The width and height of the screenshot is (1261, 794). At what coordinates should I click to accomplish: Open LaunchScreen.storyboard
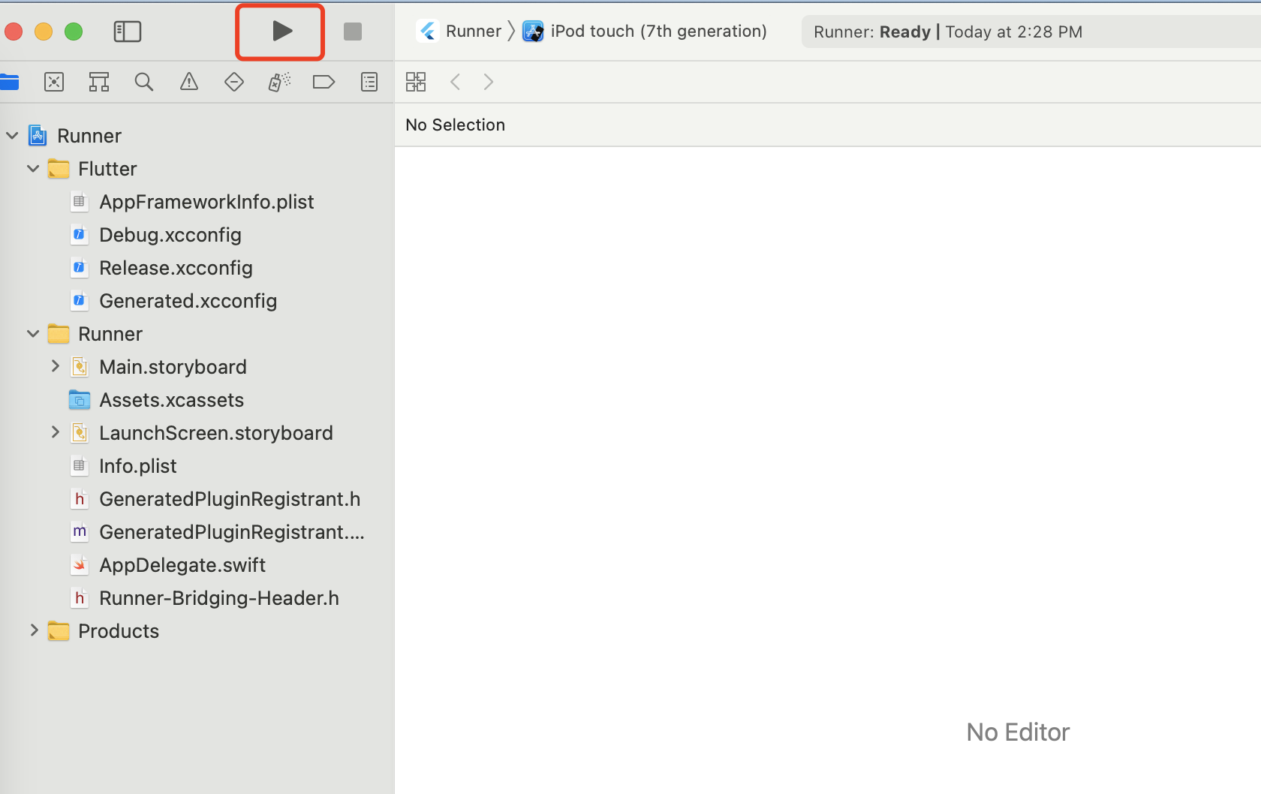point(201,433)
